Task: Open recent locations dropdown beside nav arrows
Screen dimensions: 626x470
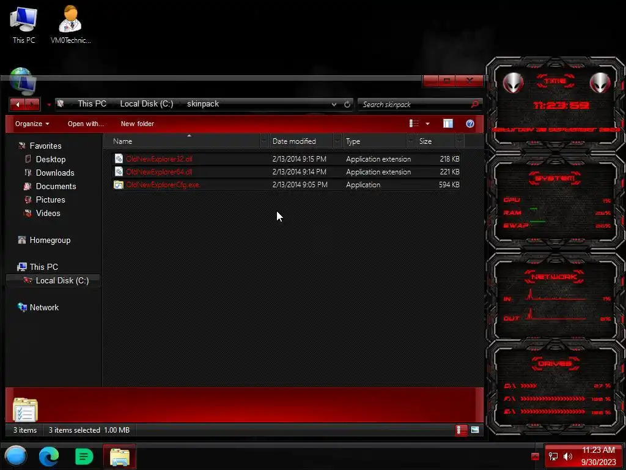Action: click(x=49, y=105)
